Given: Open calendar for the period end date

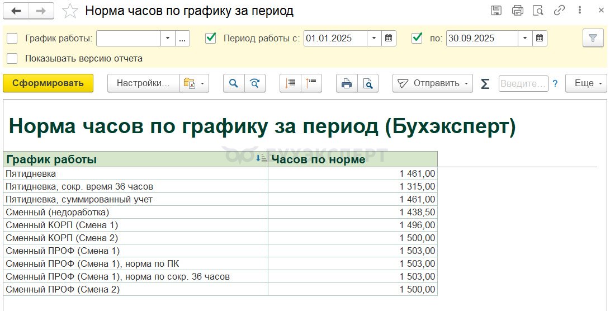Looking at the screenshot, I should click(540, 38).
